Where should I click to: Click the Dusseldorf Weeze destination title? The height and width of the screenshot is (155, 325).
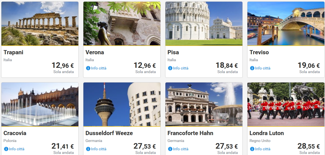pyautogui.click(x=109, y=133)
